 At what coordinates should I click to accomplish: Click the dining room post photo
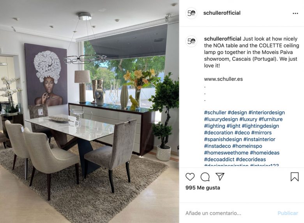click(89, 111)
